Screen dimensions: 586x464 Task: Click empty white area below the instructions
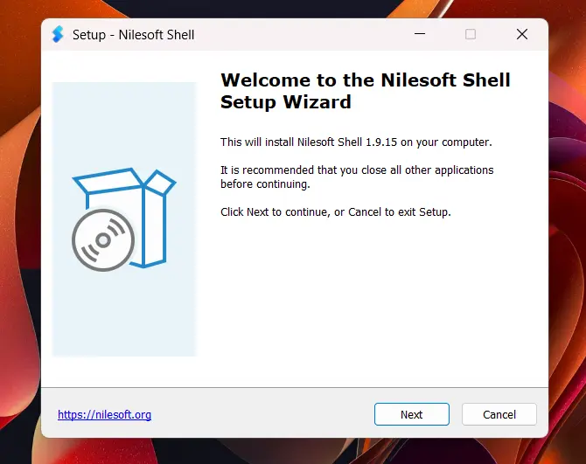pos(366,299)
